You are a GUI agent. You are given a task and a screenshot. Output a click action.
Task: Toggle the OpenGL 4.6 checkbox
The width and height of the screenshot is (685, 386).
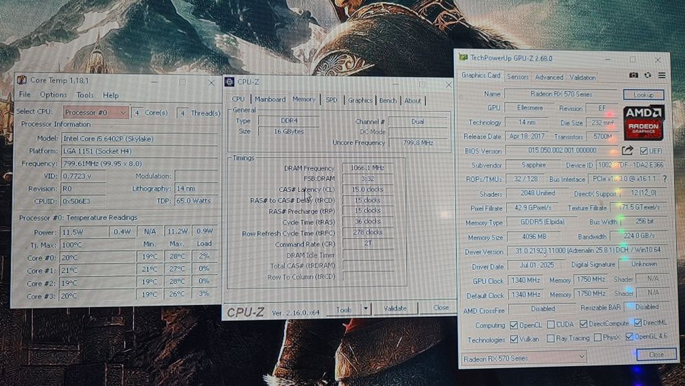coord(629,337)
